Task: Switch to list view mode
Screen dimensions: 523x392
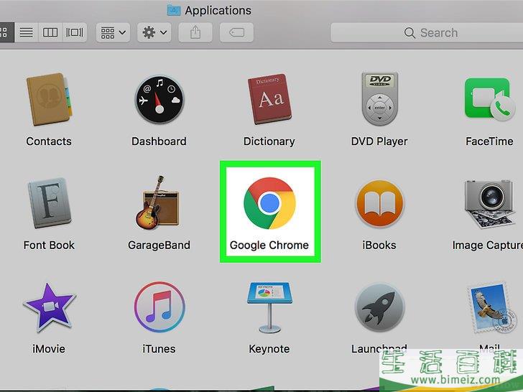Action: click(27, 32)
